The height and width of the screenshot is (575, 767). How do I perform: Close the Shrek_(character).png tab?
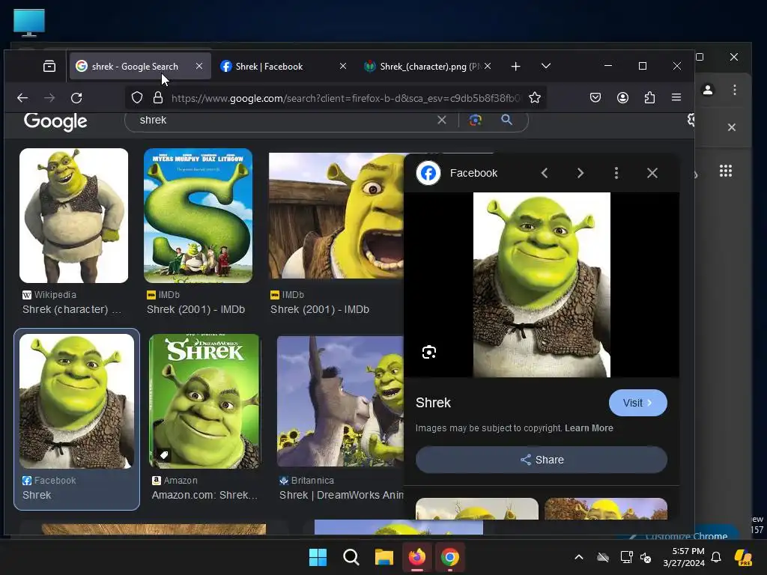point(487,66)
